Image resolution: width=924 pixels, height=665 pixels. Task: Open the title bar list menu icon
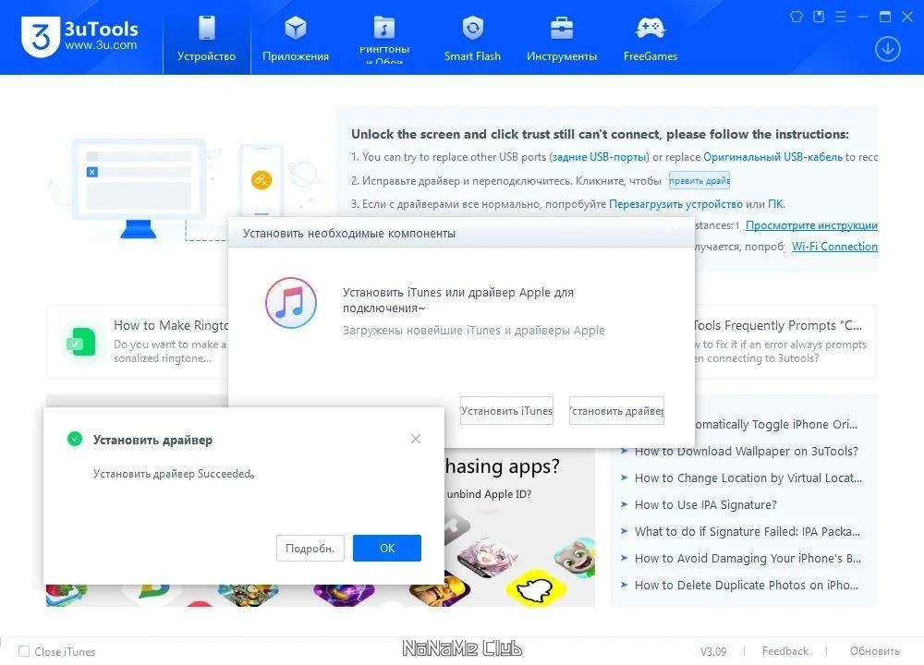pos(841,17)
